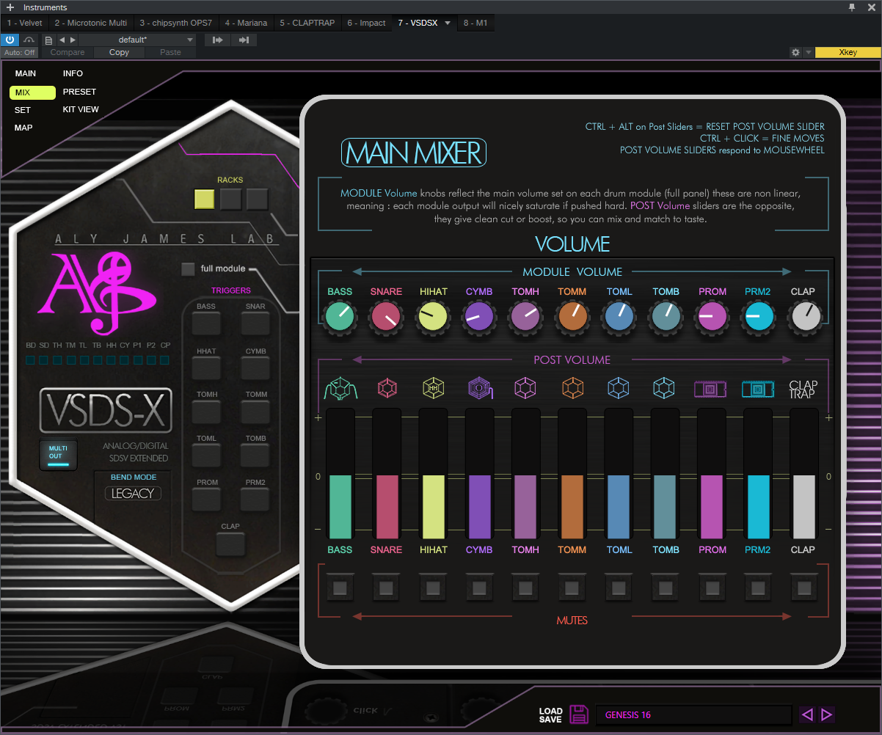
Task: Open the KIT VIEW page
Action: coord(81,109)
